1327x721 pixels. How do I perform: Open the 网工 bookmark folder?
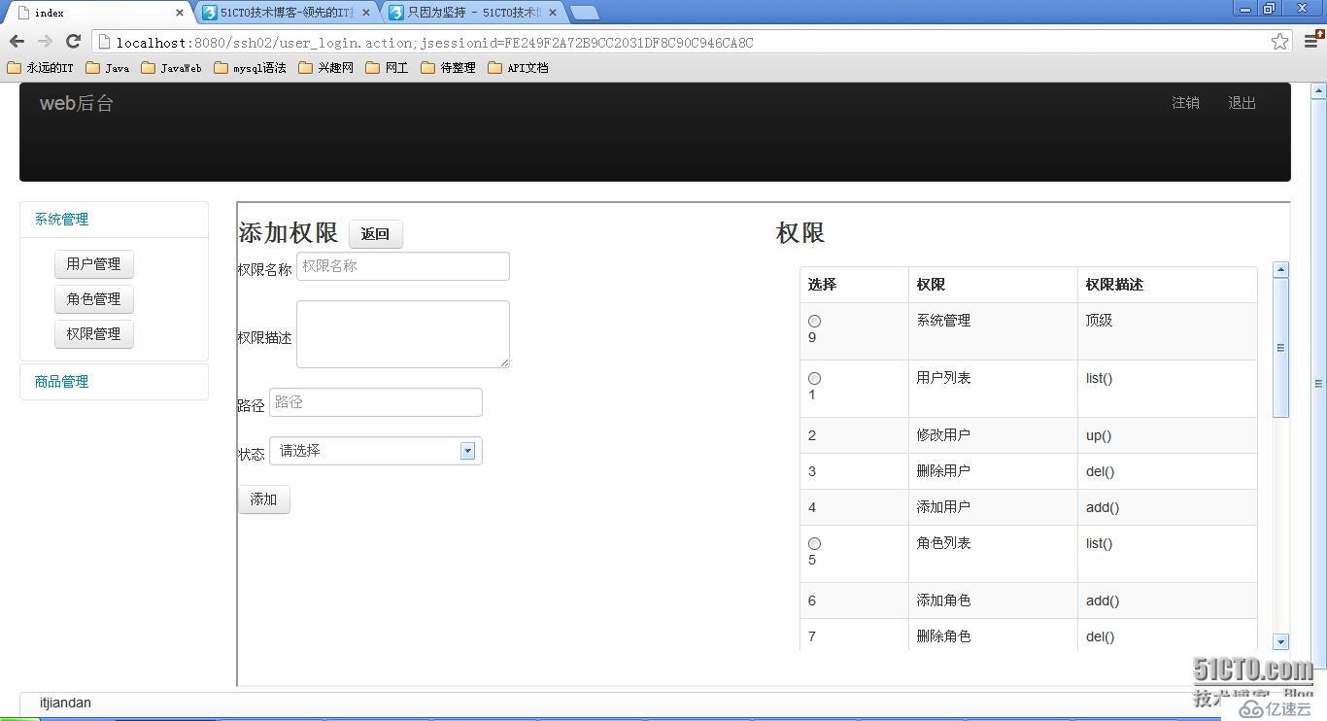coord(387,68)
